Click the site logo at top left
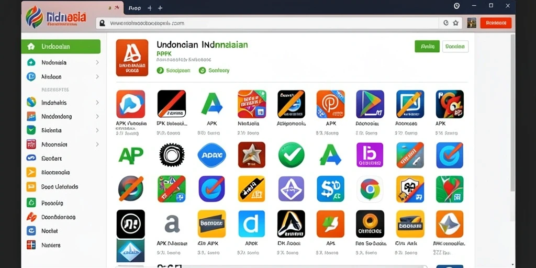This screenshot has width=536, height=268. [55, 17]
